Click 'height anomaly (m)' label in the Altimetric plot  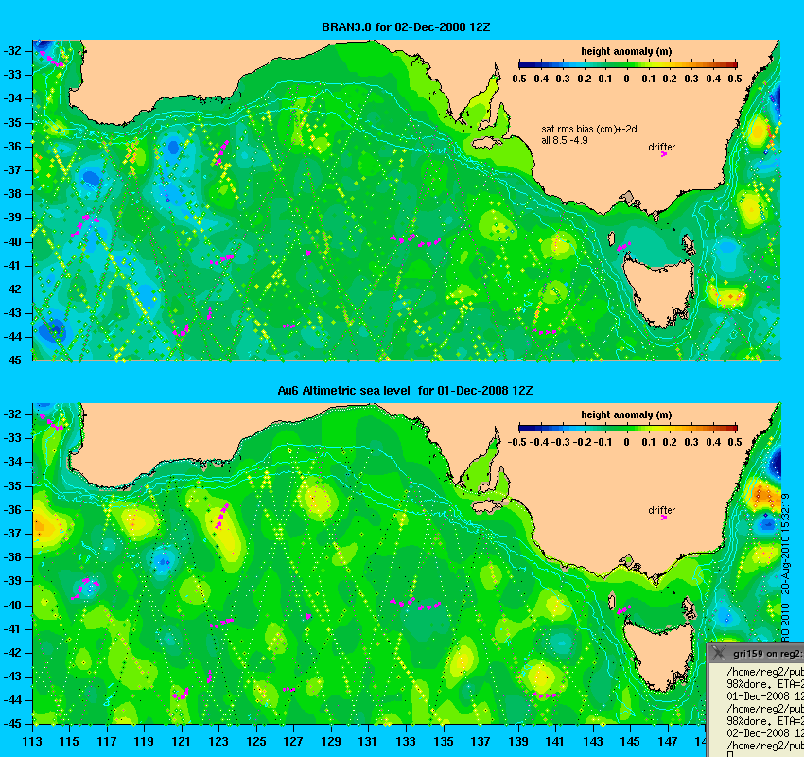(626, 414)
